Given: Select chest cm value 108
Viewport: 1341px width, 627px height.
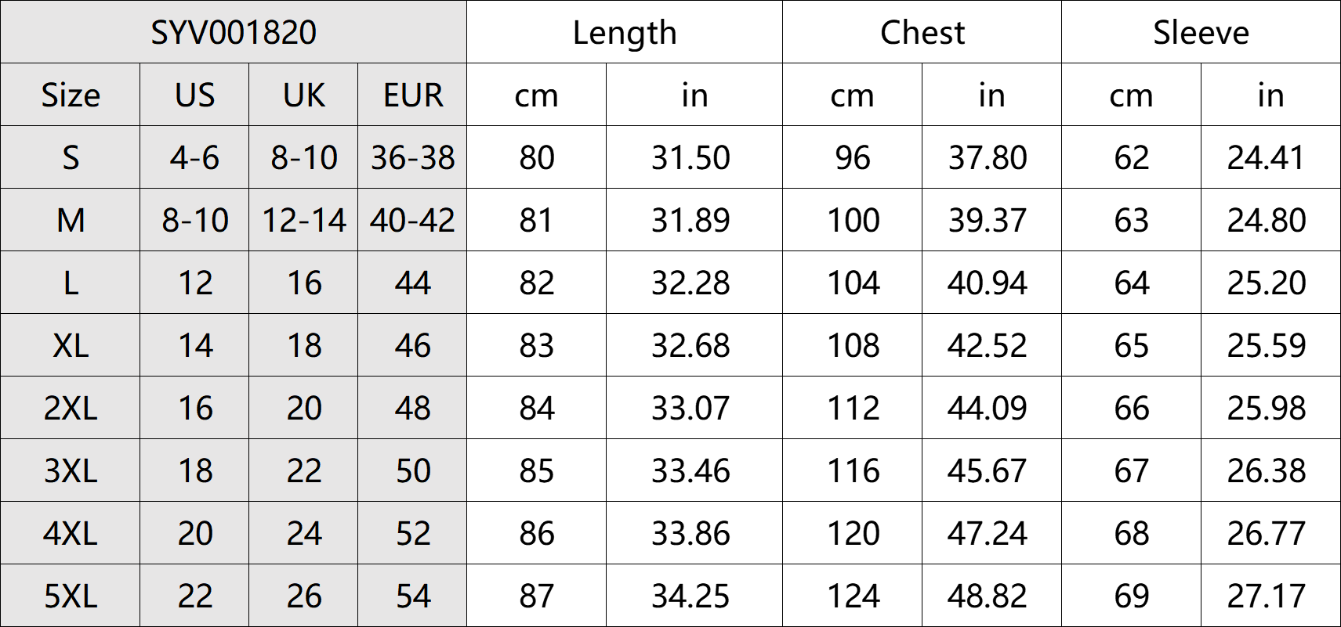Looking at the screenshot, I should pyautogui.click(x=853, y=346).
